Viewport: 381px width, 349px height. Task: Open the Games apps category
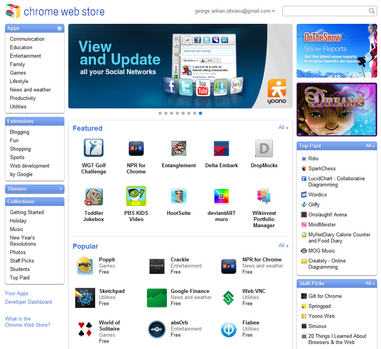18,73
